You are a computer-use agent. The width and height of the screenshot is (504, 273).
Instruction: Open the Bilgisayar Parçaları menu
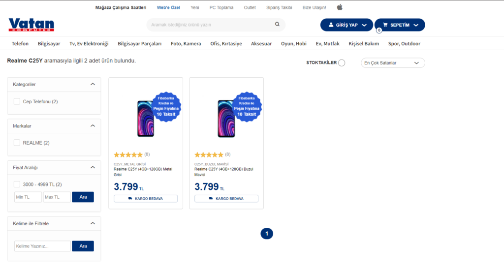[139, 44]
